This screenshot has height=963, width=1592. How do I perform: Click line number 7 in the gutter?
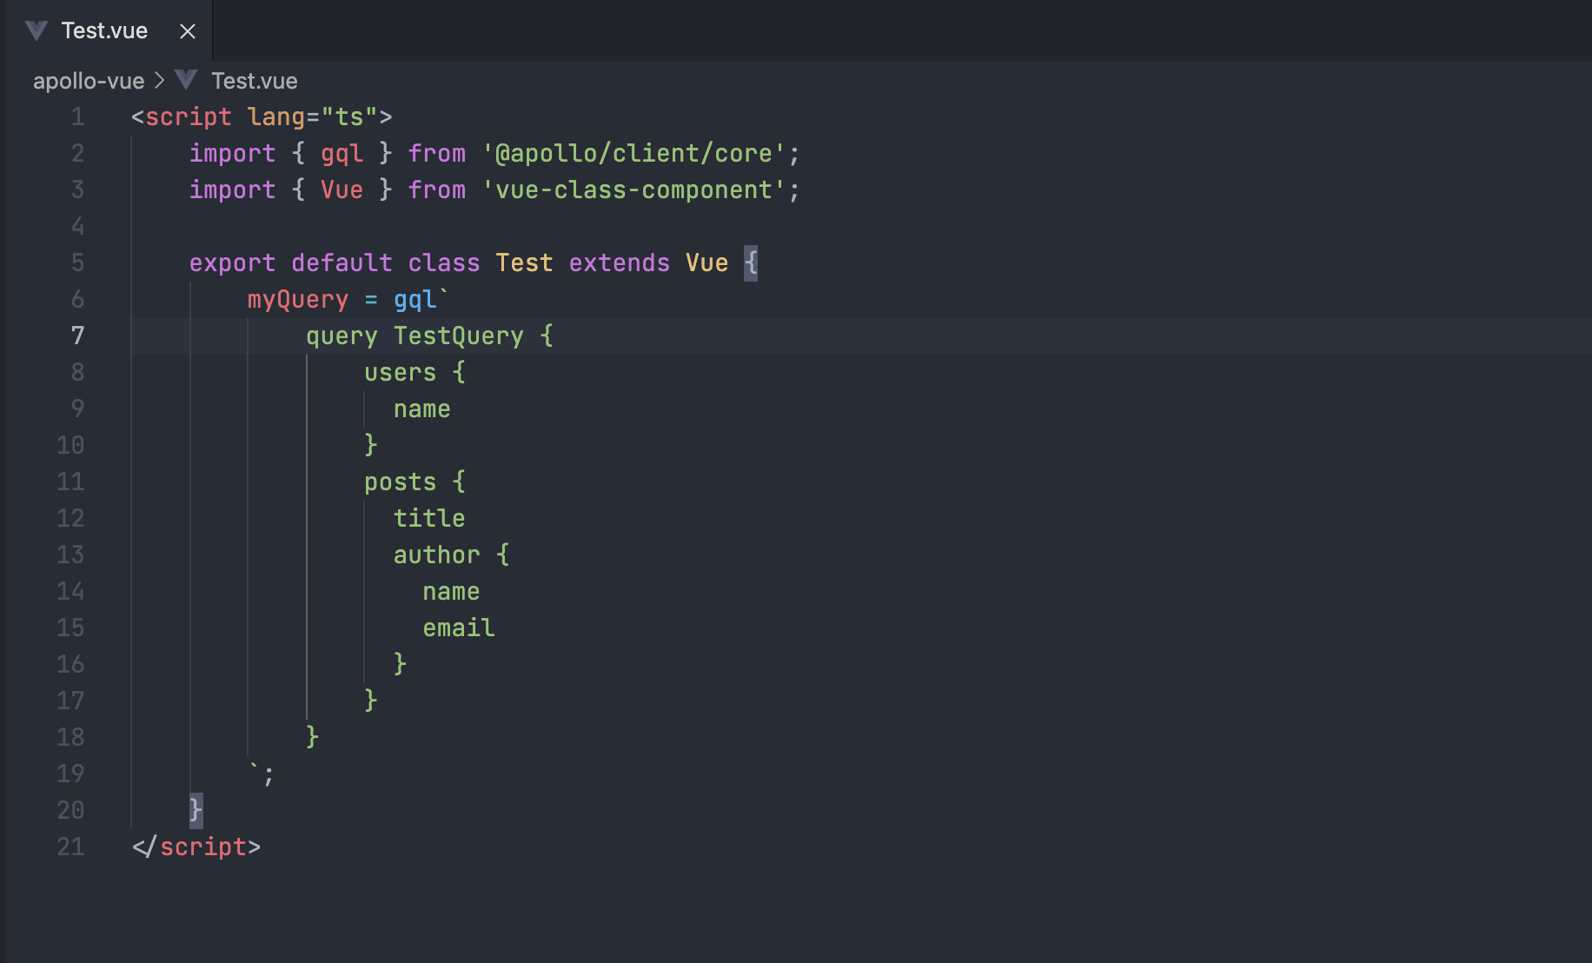coord(76,335)
